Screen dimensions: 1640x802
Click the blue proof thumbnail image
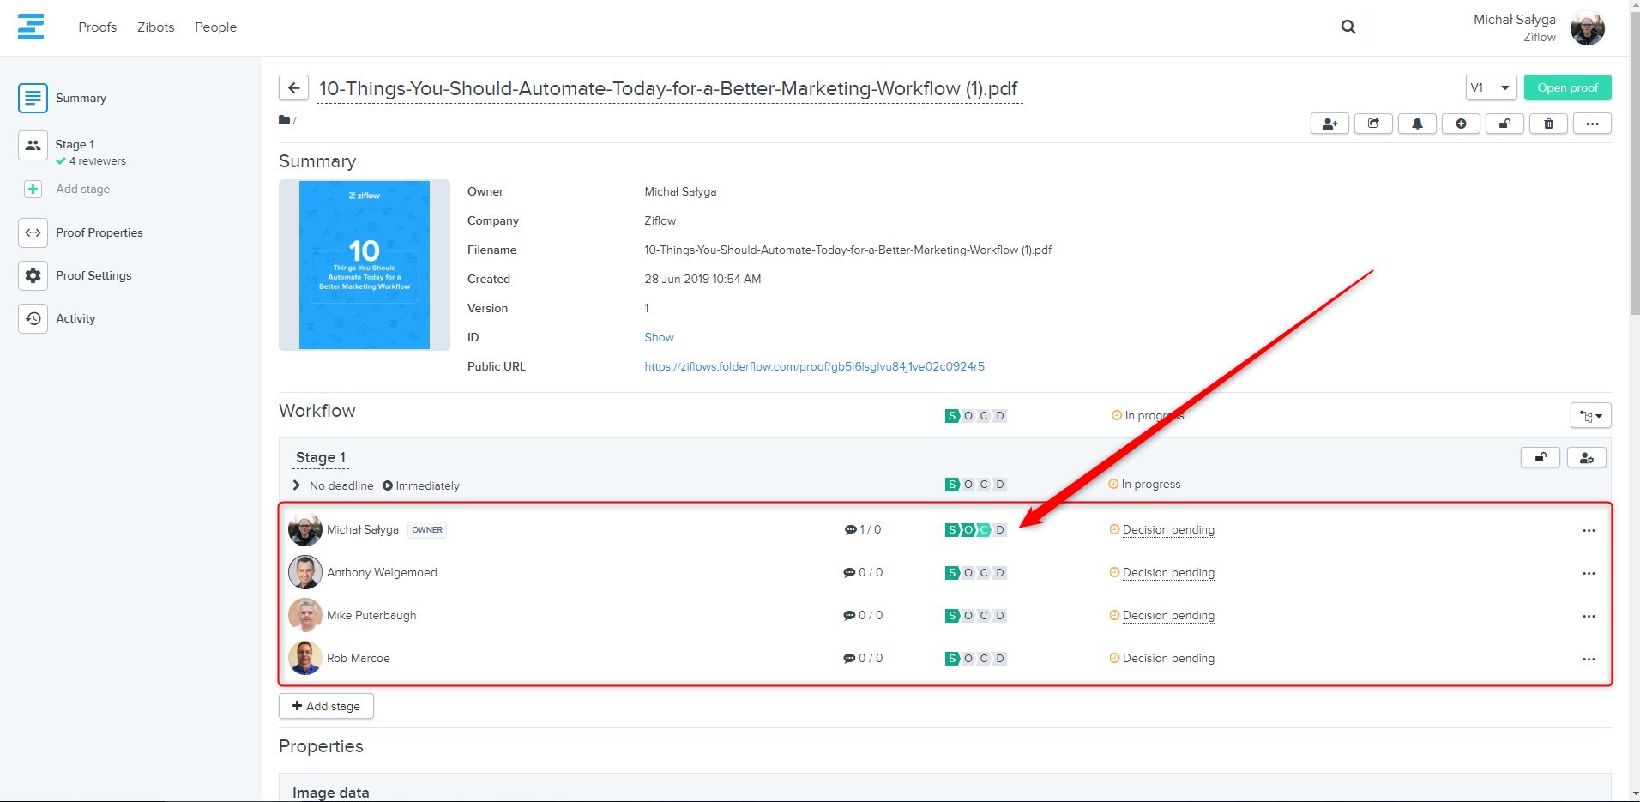tap(365, 265)
